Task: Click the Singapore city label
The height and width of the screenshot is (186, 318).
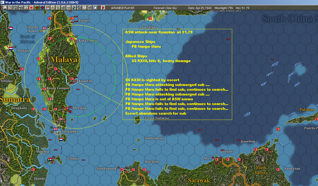Action: point(70,131)
